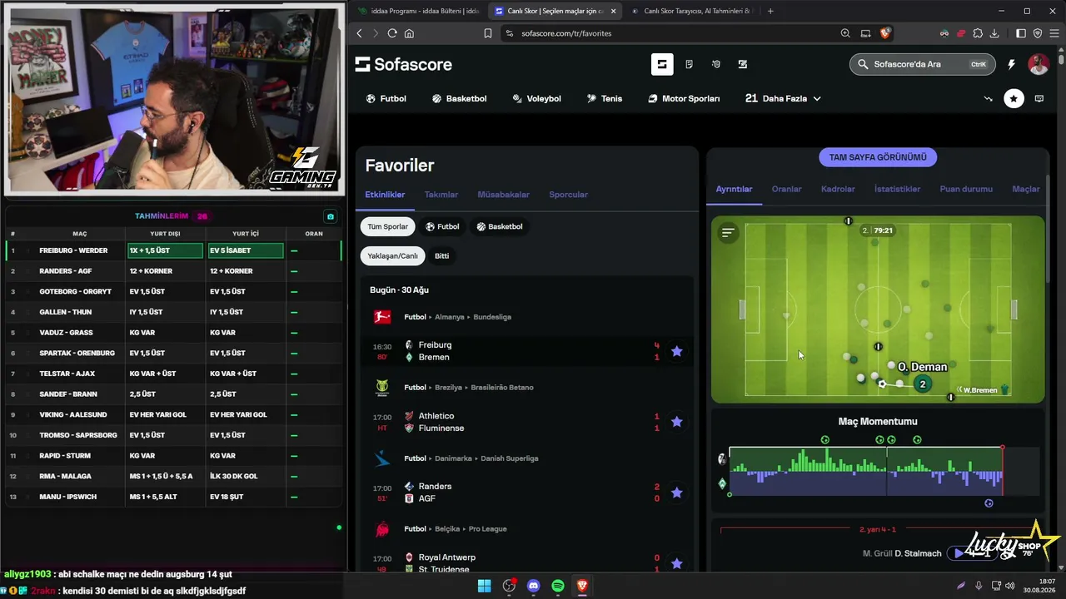
Task: Go back in the browser
Action: [360, 33]
